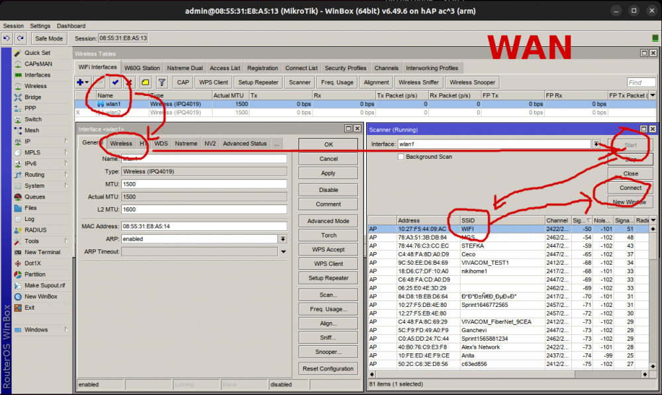Open the WDS tab in the interface dialog
662x395 pixels.
161,144
